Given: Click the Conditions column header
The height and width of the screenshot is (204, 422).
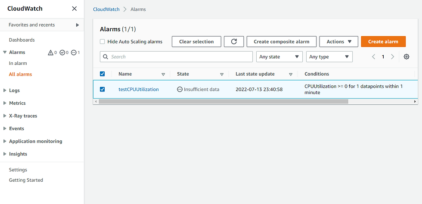Looking at the screenshot, I should 317,74.
